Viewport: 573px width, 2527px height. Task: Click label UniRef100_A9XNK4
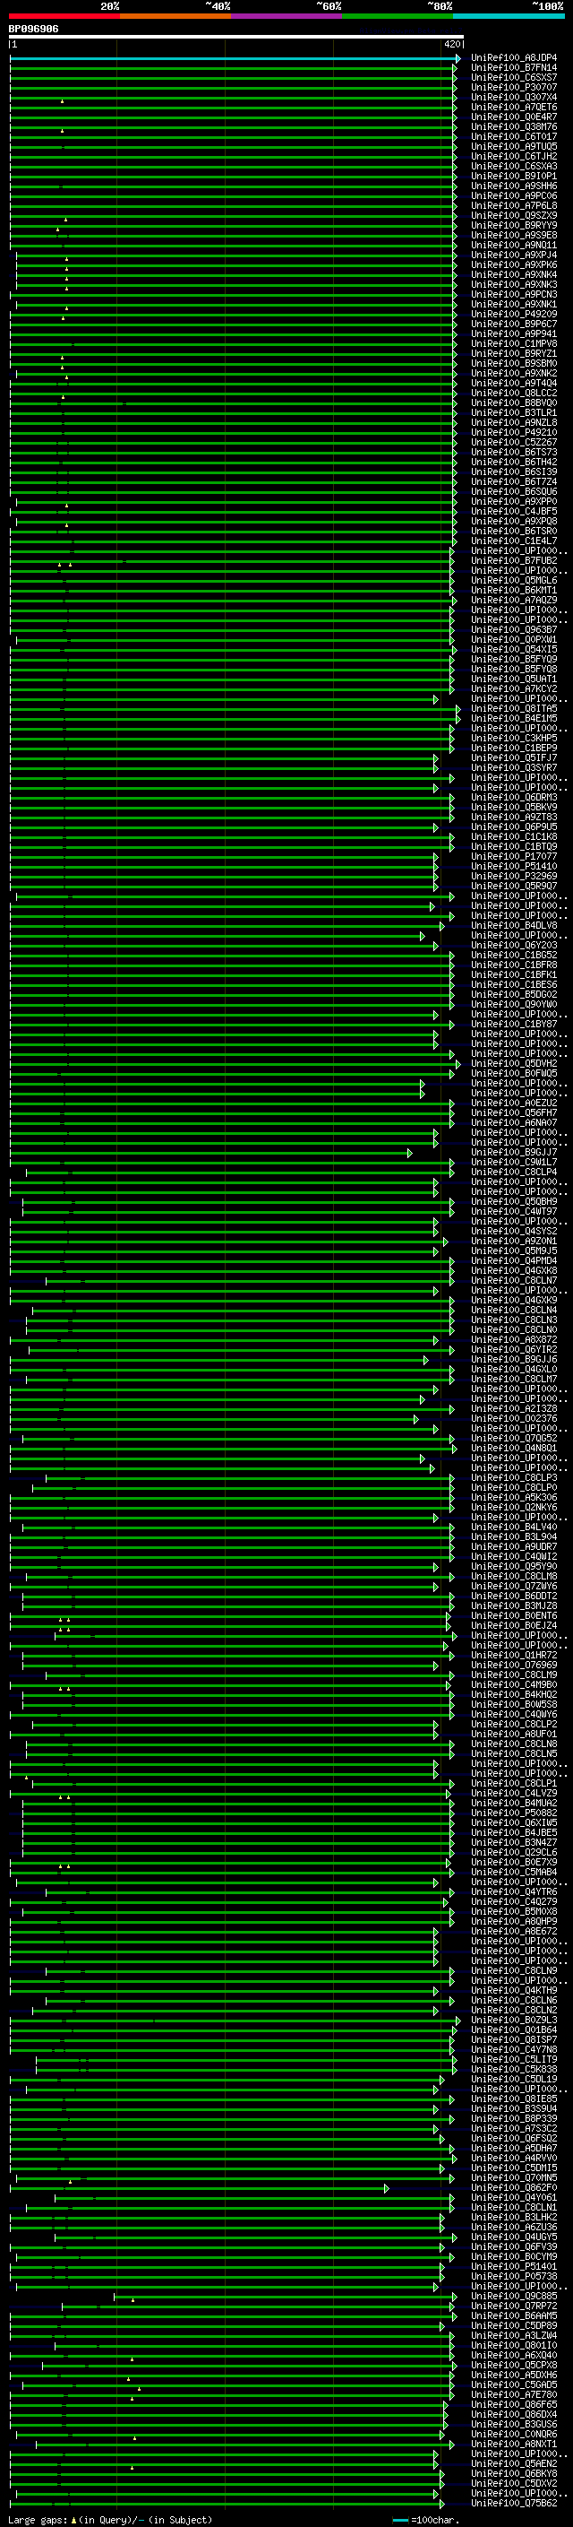514,274
